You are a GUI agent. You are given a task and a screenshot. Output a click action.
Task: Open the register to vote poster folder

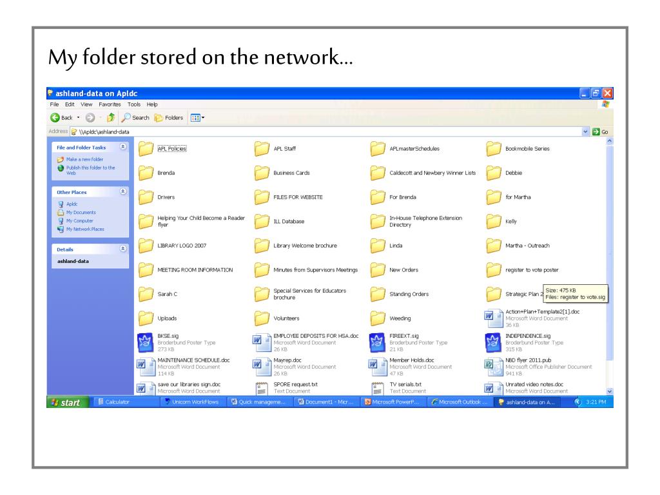click(523, 270)
